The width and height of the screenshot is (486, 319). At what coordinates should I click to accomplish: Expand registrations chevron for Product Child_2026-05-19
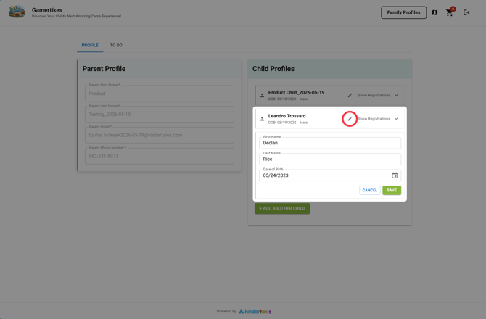click(x=396, y=95)
